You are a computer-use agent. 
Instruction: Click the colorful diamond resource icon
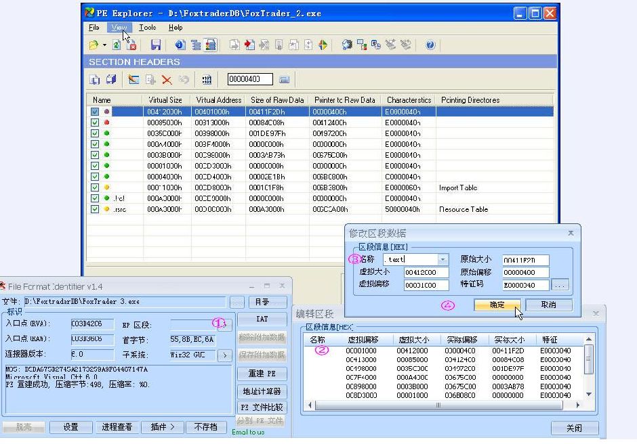click(323, 45)
